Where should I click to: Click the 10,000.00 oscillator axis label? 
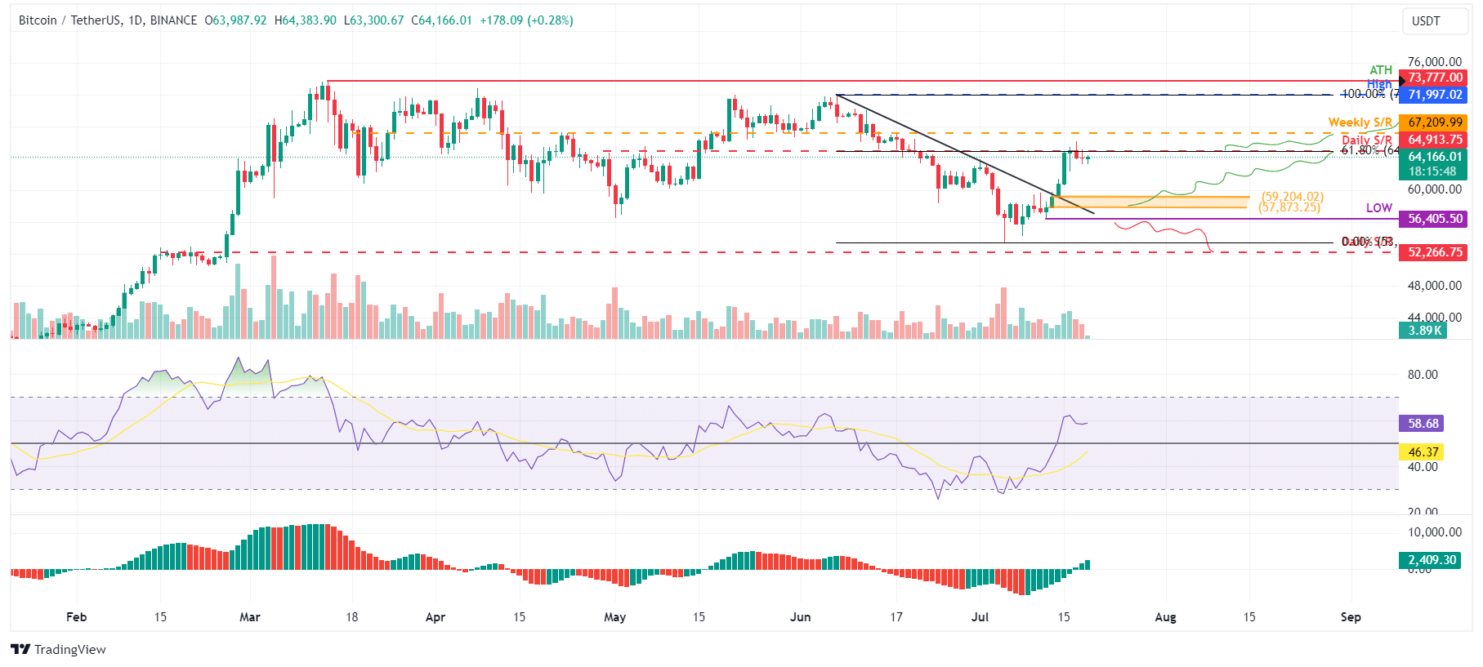point(1434,532)
